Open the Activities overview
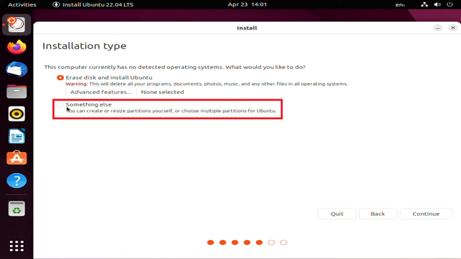Viewport: 461px width, 259px height. 22,5
